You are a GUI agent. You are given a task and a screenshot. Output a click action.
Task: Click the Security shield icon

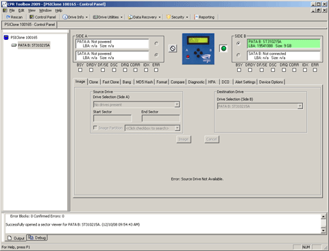169,17
